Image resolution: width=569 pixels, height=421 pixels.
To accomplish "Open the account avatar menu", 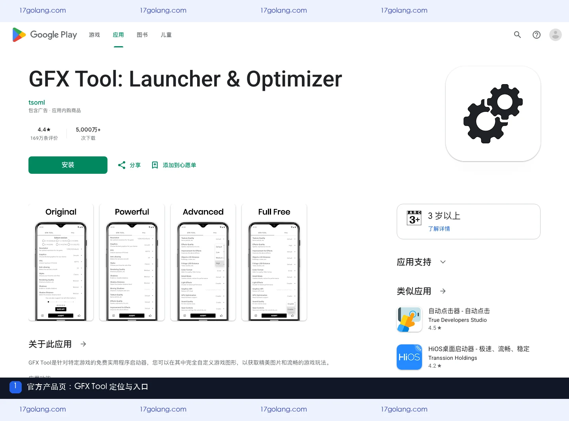I will coord(556,35).
